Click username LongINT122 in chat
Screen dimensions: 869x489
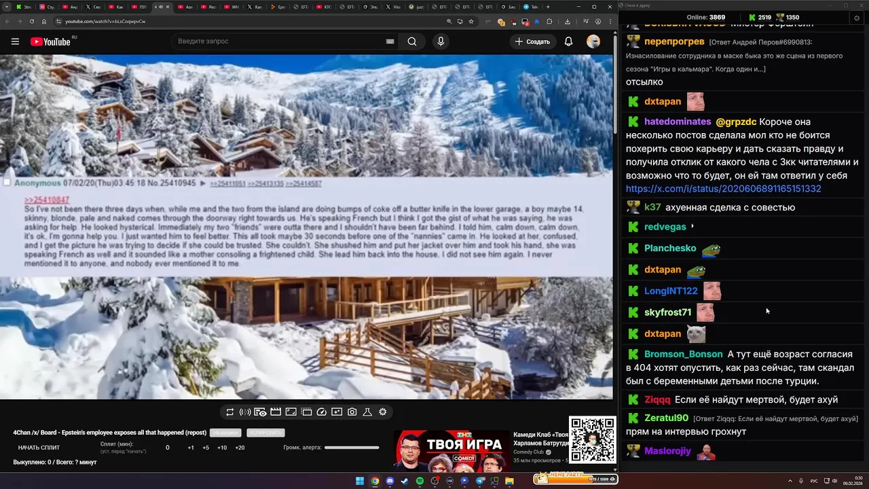coord(671,291)
